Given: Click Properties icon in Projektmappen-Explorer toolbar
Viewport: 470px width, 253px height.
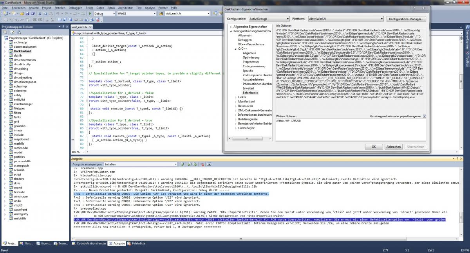Looking at the screenshot, I should pos(5,32).
